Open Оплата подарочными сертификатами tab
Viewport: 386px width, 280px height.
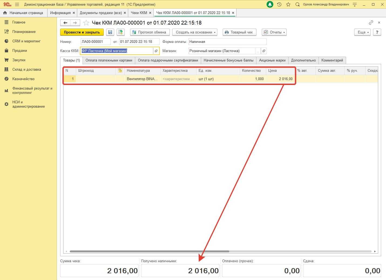(168, 60)
